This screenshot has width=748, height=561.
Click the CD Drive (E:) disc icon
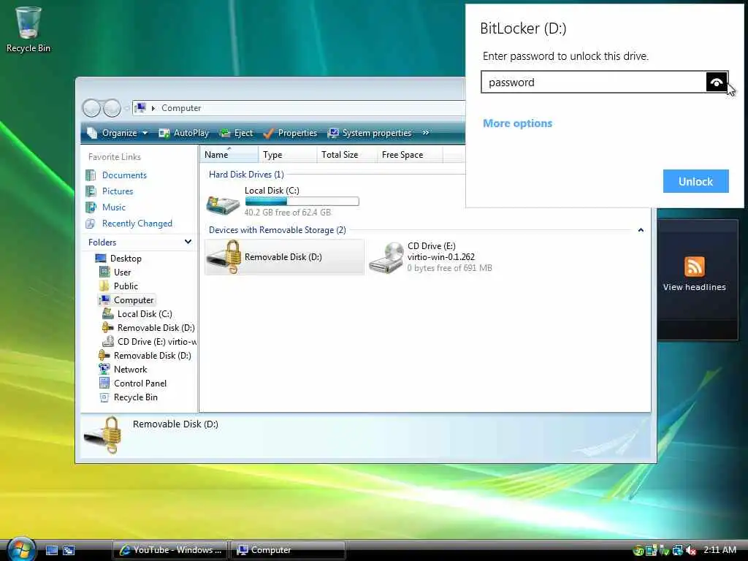pos(386,258)
